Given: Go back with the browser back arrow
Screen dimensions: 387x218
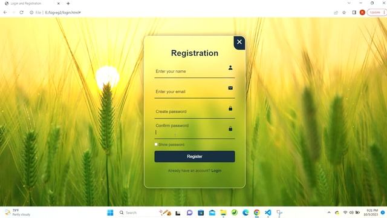Looking at the screenshot, I should pos(5,12).
